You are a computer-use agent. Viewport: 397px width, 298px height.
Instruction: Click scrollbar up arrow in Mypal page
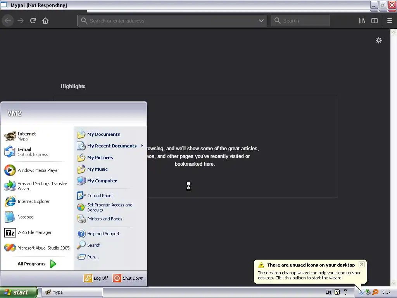[394, 32]
